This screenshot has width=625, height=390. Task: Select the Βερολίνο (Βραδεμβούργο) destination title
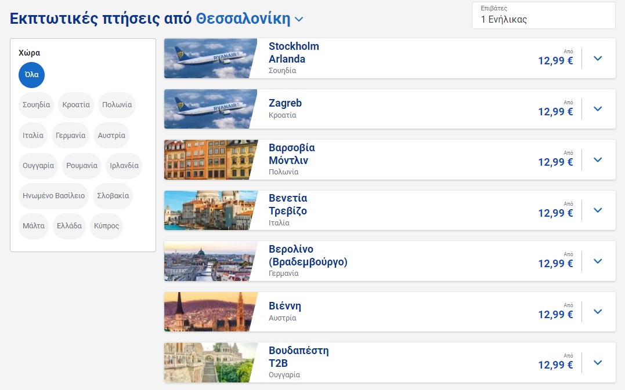308,256
